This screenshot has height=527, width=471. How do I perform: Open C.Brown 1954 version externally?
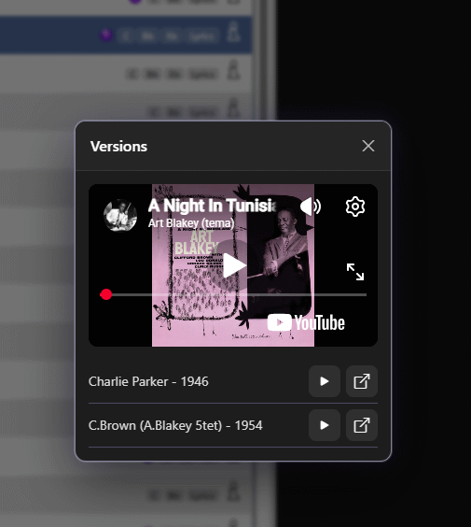(361, 425)
